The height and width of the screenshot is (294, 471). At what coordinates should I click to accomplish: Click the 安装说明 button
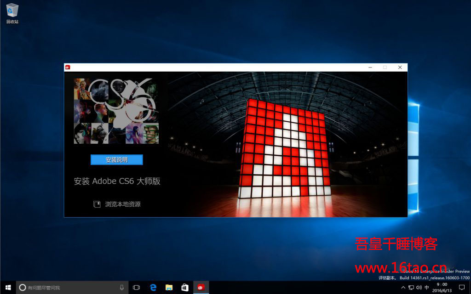point(116,160)
